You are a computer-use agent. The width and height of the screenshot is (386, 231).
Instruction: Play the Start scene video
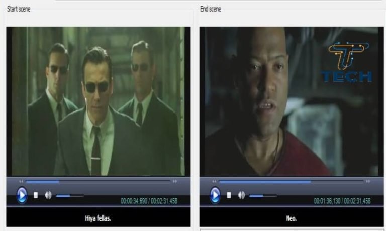pyautogui.click(x=22, y=195)
